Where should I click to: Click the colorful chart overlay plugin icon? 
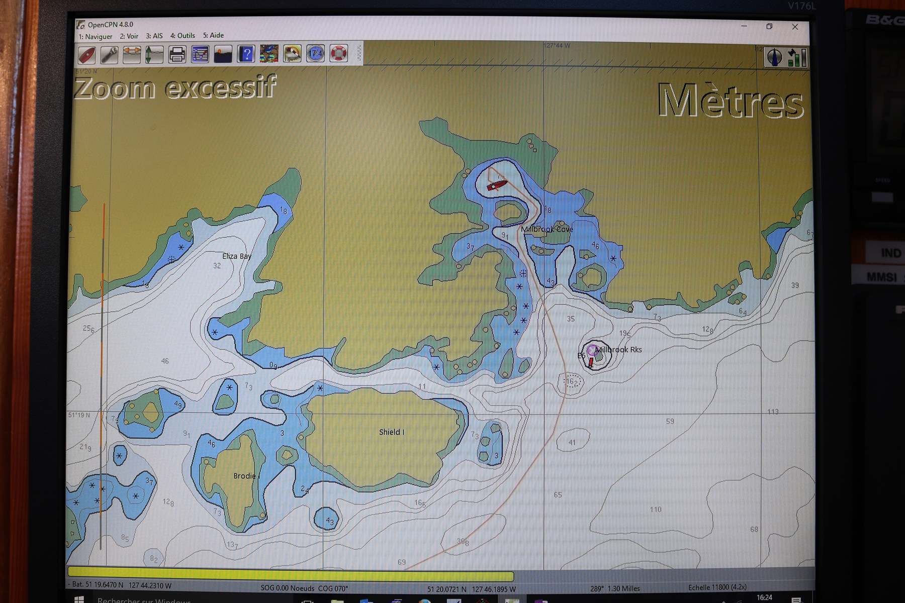click(x=269, y=54)
